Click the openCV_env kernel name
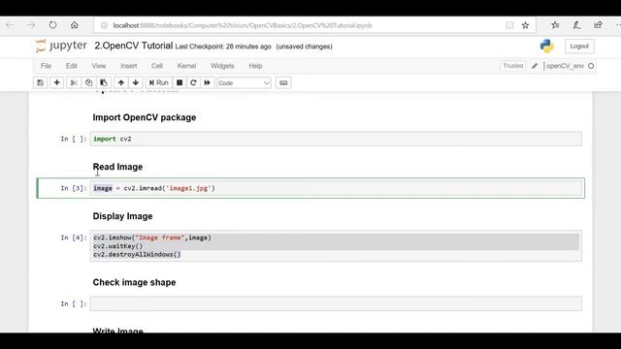Viewport: 621px width, 349px height. click(x=565, y=66)
